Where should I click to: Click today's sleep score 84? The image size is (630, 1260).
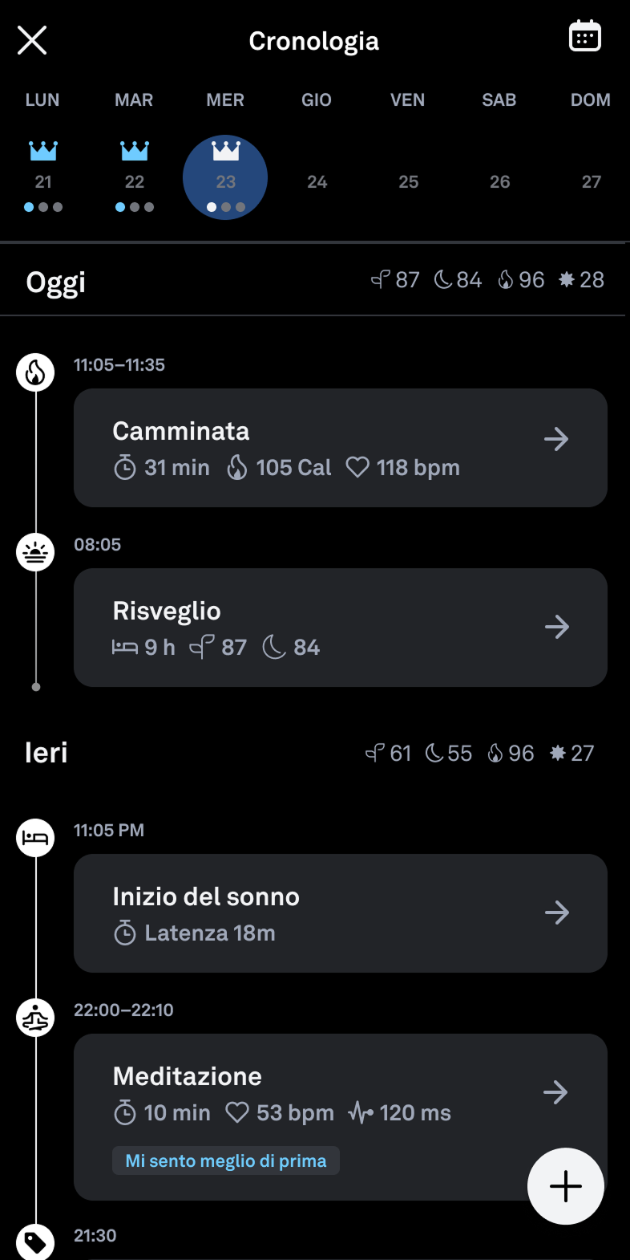tap(458, 280)
